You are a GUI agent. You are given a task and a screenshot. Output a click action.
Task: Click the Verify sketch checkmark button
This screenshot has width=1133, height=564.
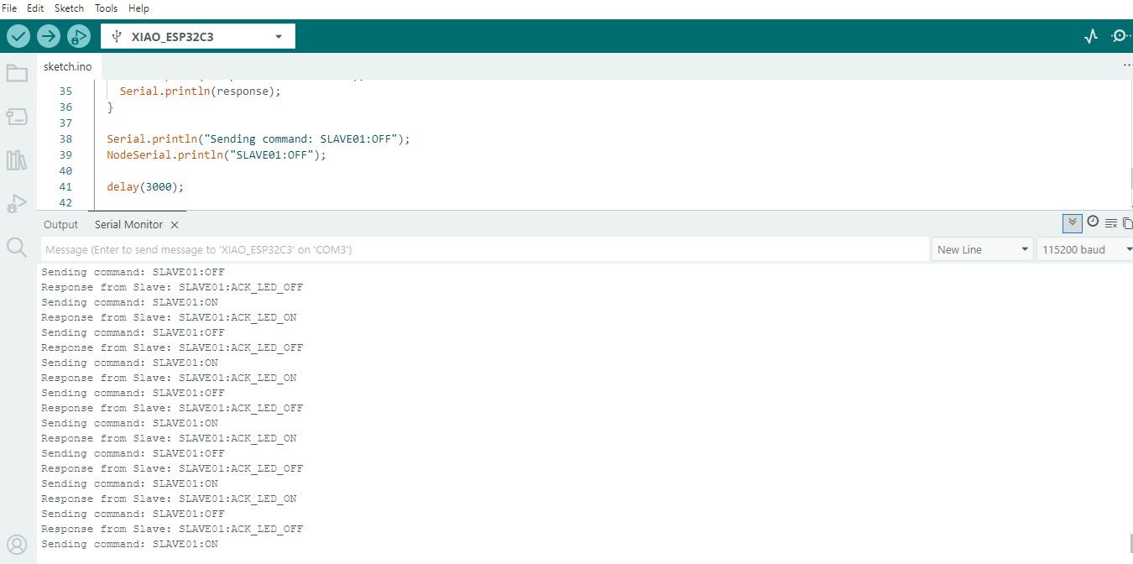click(x=18, y=36)
